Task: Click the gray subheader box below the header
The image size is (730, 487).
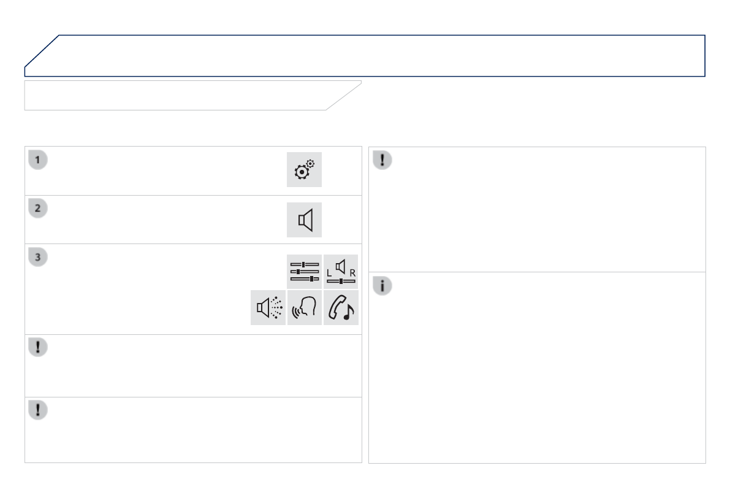Action: (x=178, y=95)
